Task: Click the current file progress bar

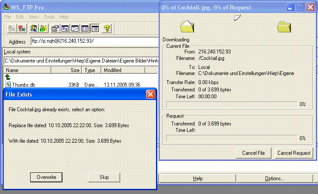Action: tap(232, 104)
